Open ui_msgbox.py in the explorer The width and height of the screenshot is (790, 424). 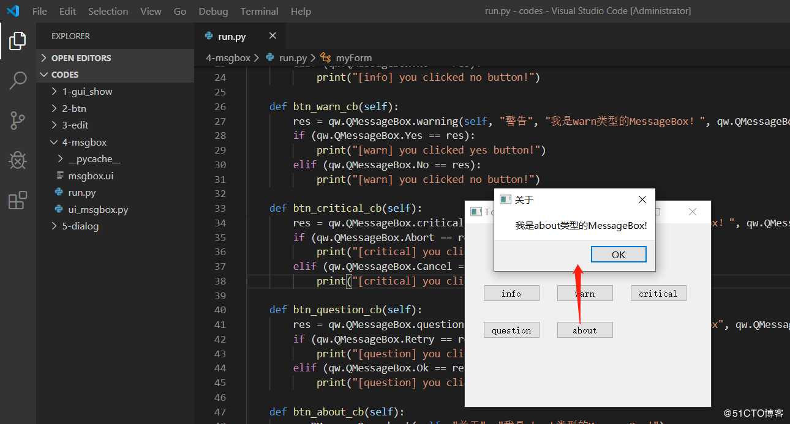[115, 209]
